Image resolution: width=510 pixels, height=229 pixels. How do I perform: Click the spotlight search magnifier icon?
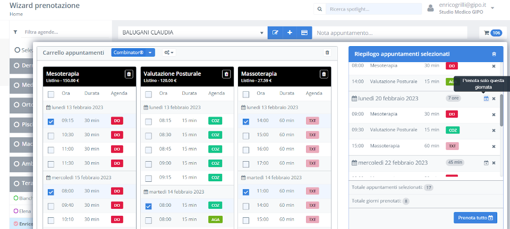point(319,9)
